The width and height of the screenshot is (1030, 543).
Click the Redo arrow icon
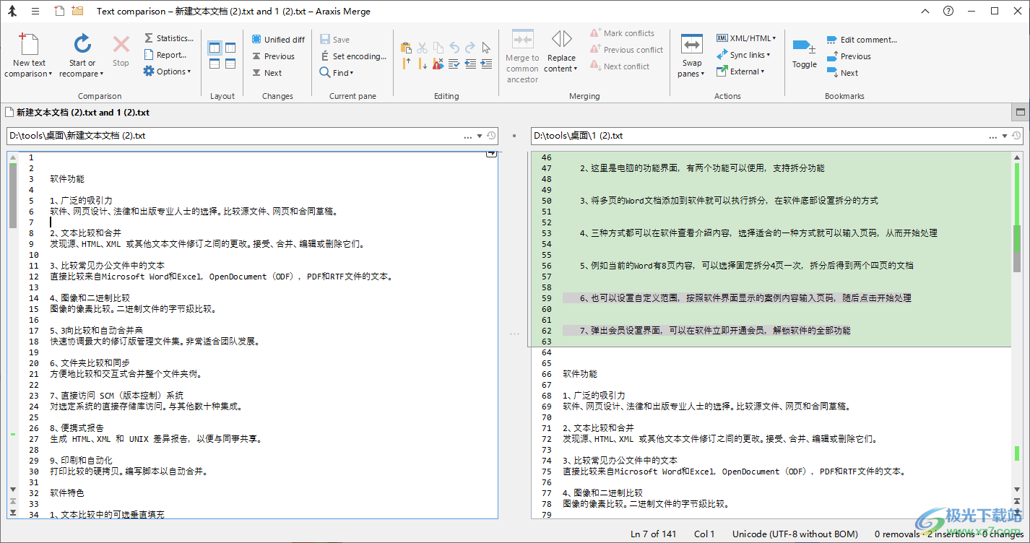pos(470,48)
